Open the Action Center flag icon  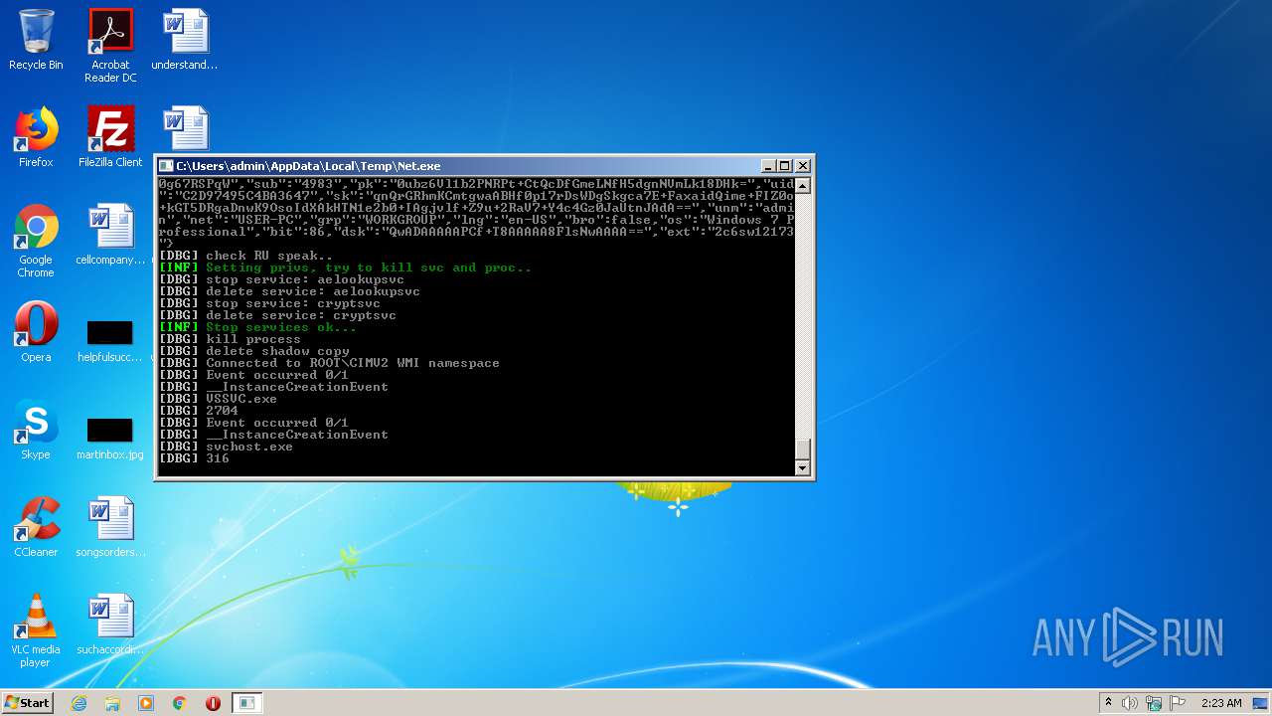[x=1178, y=703]
